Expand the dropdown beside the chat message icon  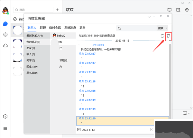coord(189,113)
